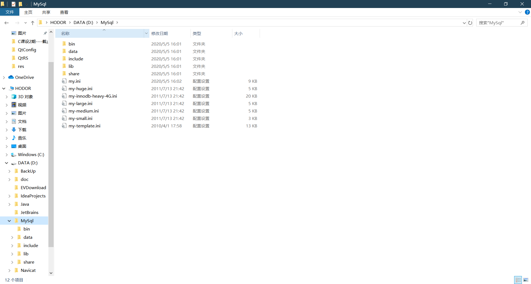Select the lib folder in file list
This screenshot has height=284, width=531.
[71, 66]
